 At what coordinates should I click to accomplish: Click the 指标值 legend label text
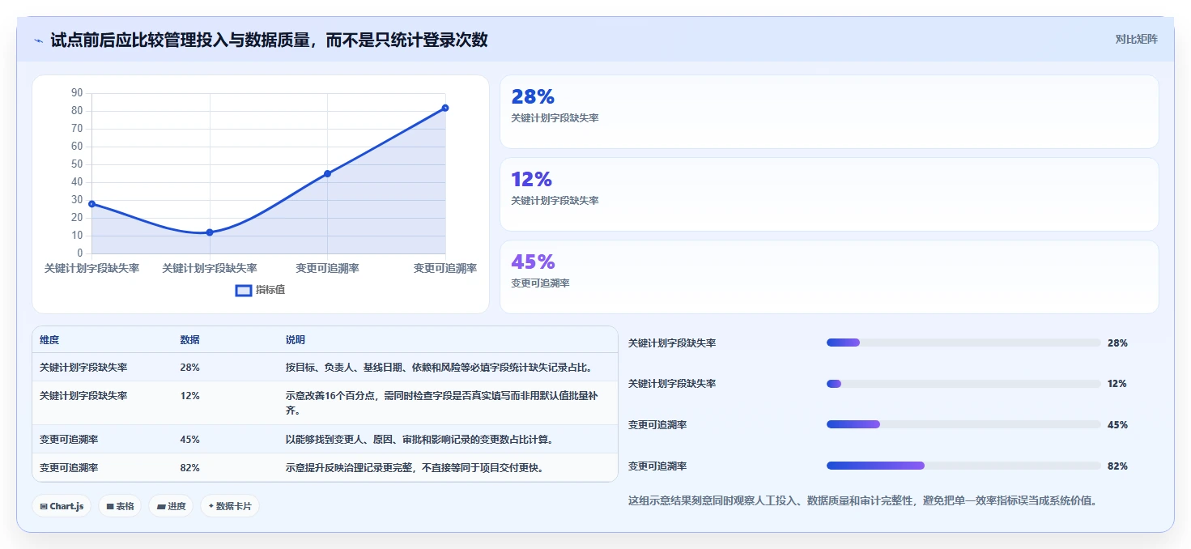point(270,290)
